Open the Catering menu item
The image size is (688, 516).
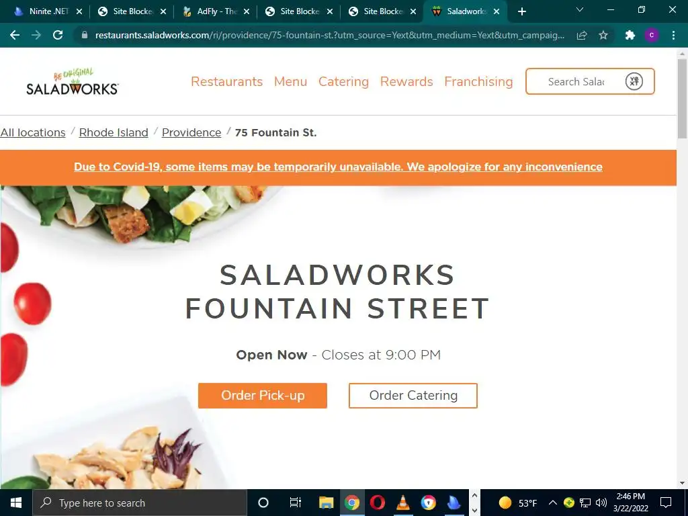tap(343, 81)
